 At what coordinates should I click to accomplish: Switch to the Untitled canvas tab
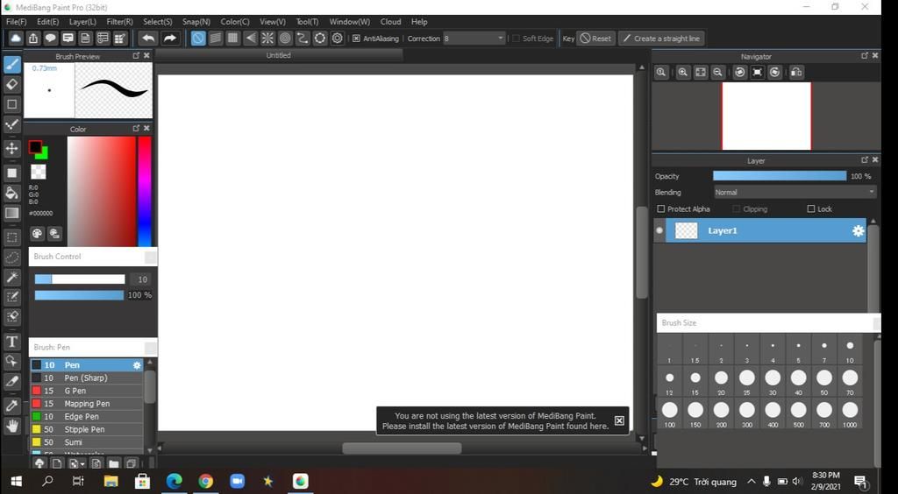tap(278, 55)
